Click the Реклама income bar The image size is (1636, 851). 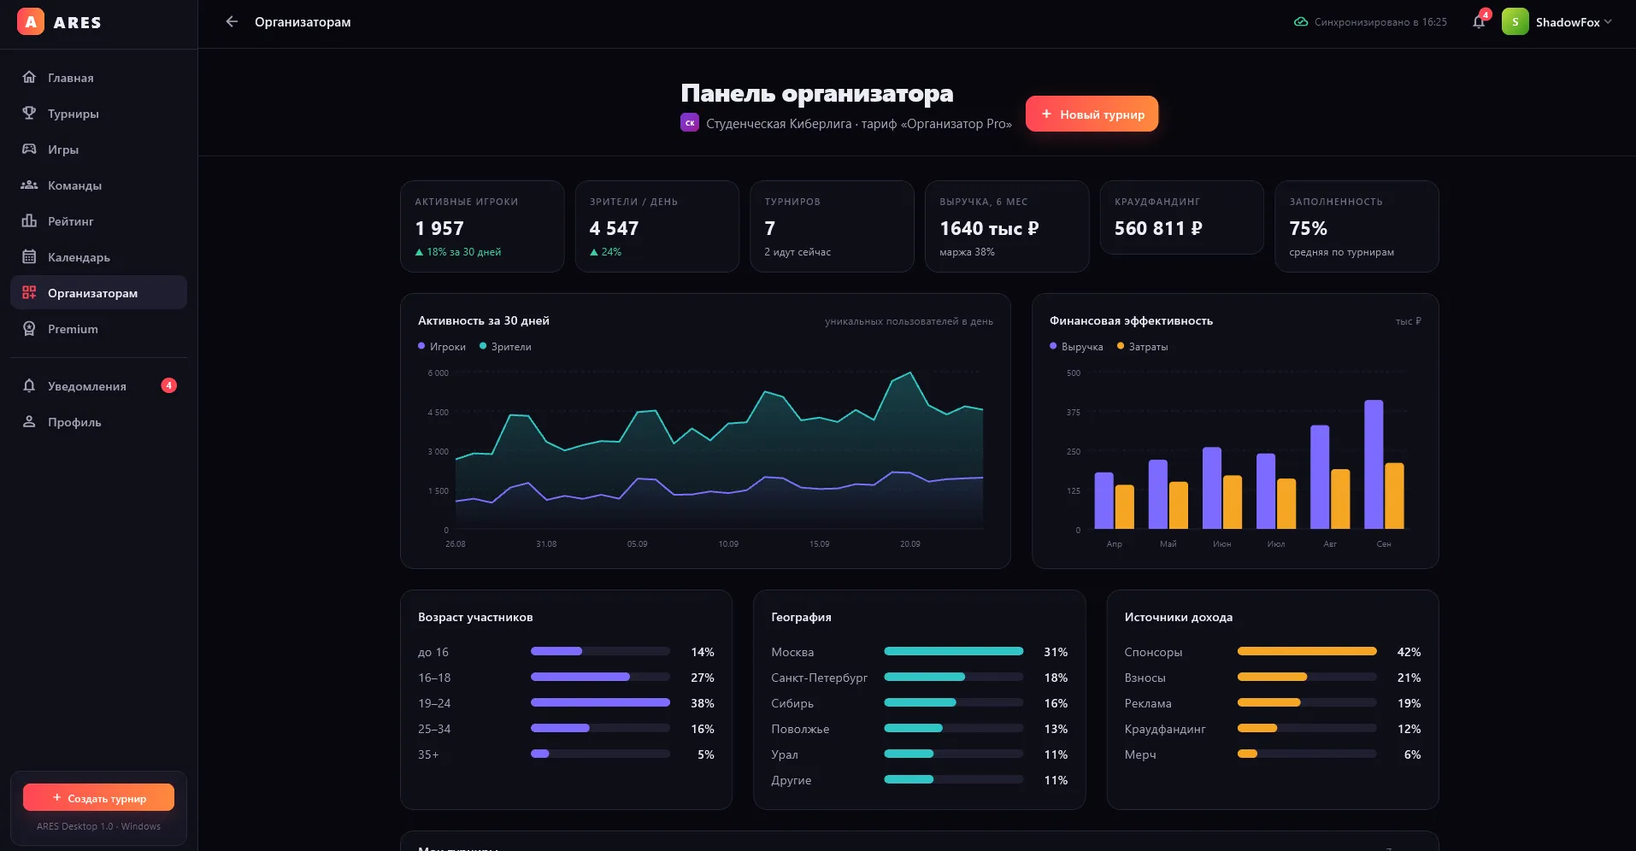point(1307,703)
